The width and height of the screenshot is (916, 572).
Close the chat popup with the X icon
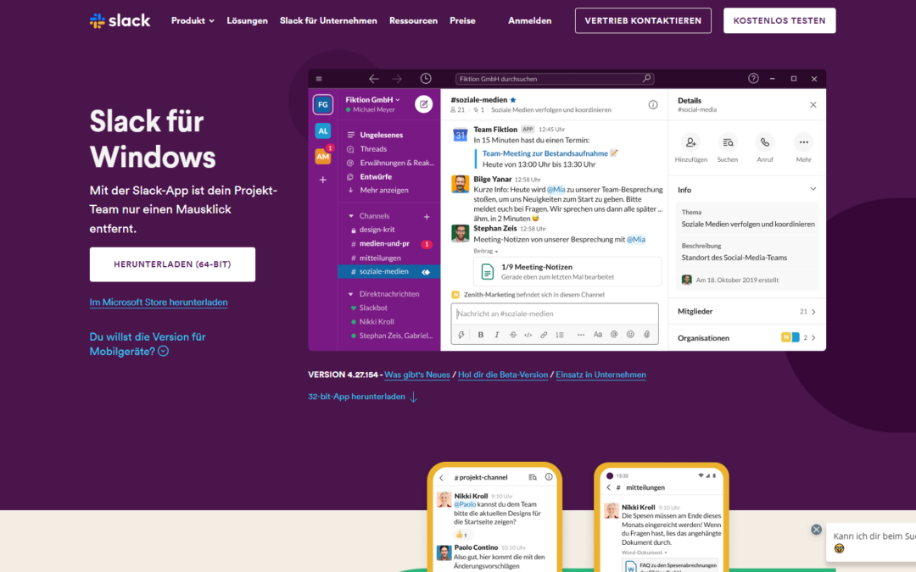(816, 530)
